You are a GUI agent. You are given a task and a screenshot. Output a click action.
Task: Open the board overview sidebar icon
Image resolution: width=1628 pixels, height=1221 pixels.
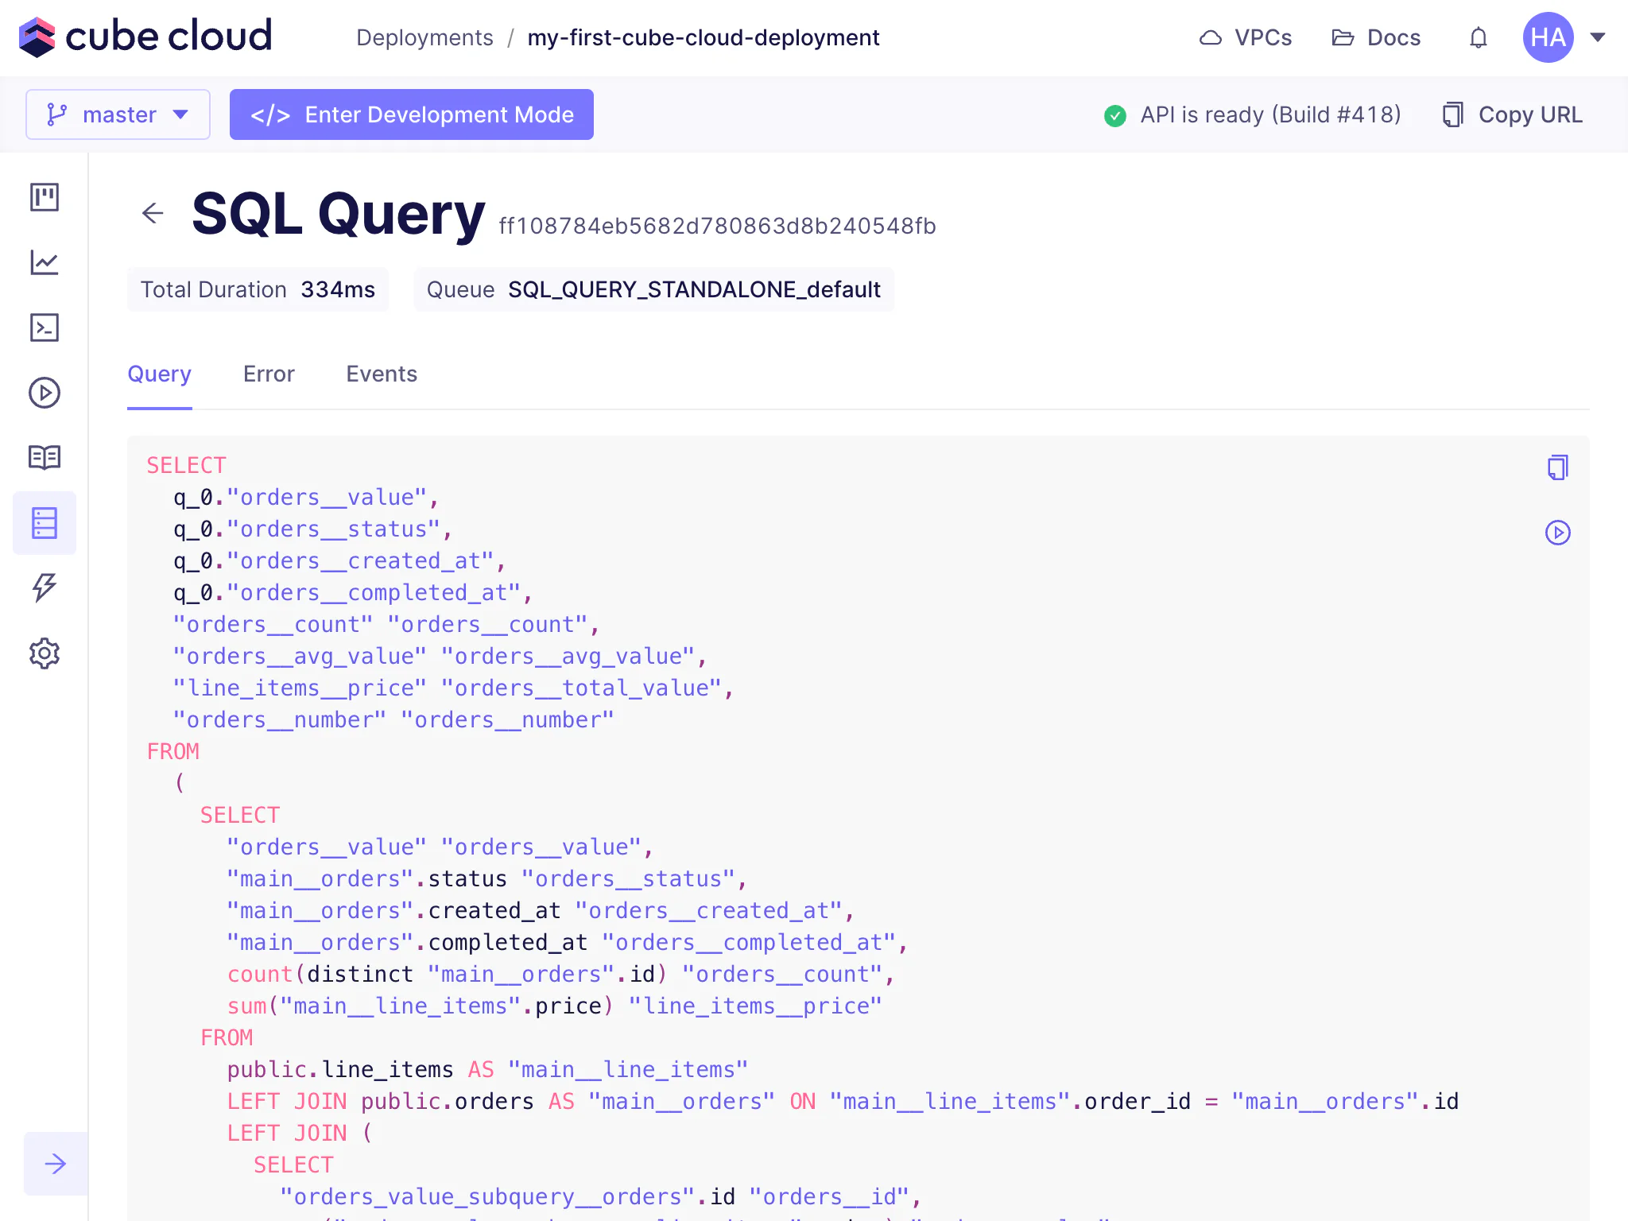pos(45,197)
